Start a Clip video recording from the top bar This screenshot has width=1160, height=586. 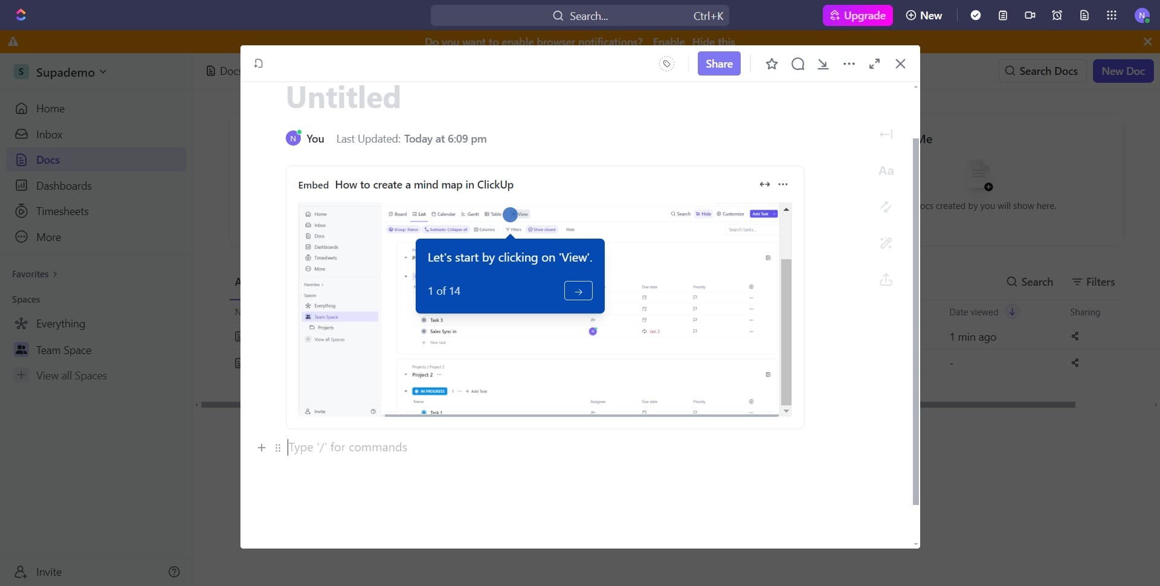pyautogui.click(x=1030, y=15)
